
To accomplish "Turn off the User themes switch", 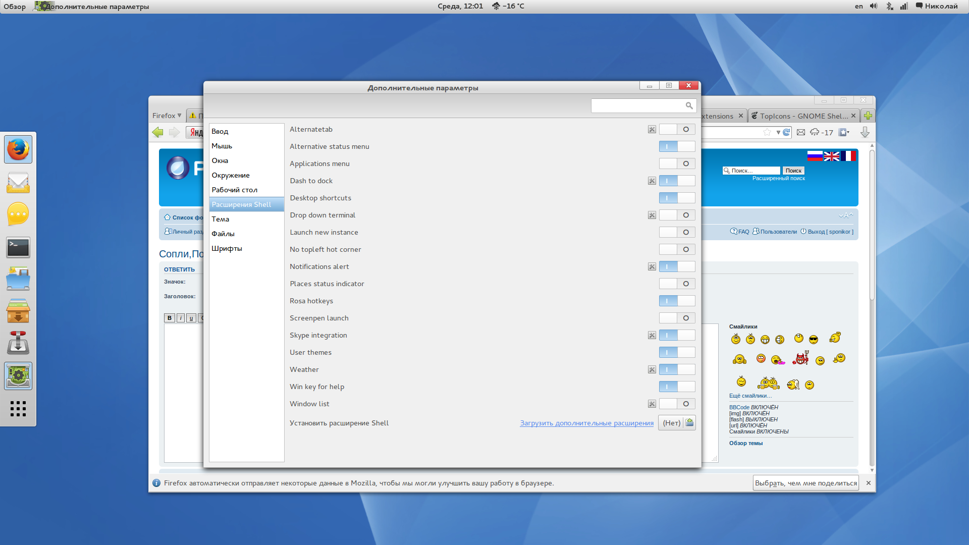I will (677, 352).
